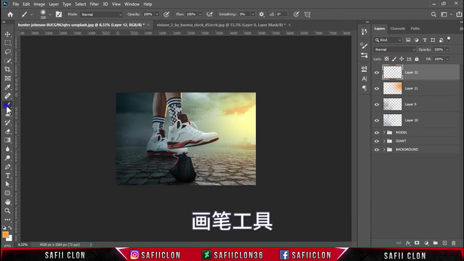Open smoothing options gear icon

[261, 14]
